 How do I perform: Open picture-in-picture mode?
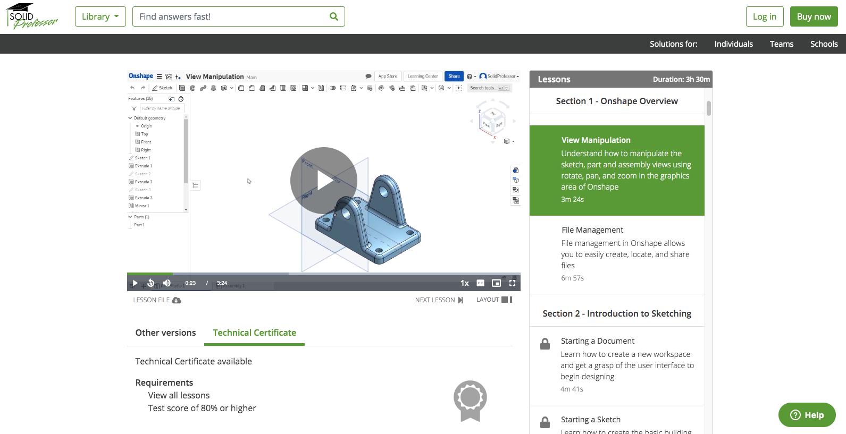pos(496,283)
